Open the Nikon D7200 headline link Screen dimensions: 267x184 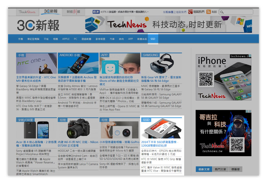(78, 144)
